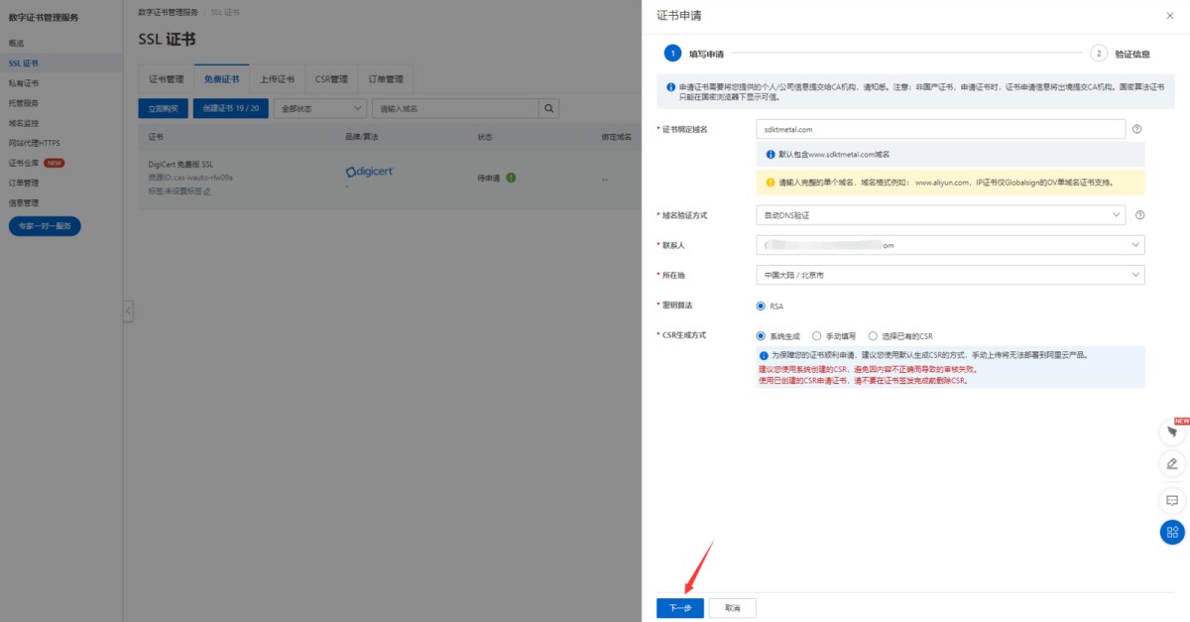Switch to the CSR管理 tab
The image size is (1190, 622).
coord(331,78)
